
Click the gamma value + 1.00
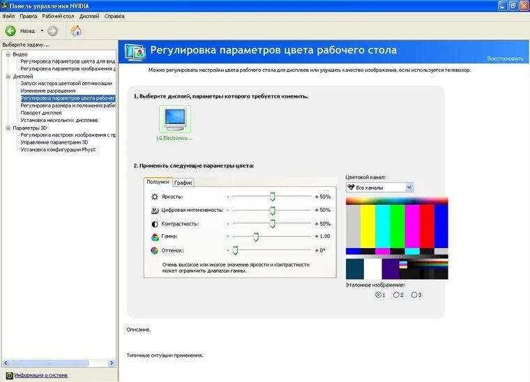click(322, 236)
